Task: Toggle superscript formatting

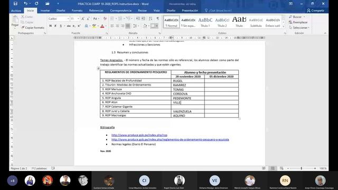Action: tap(79, 26)
